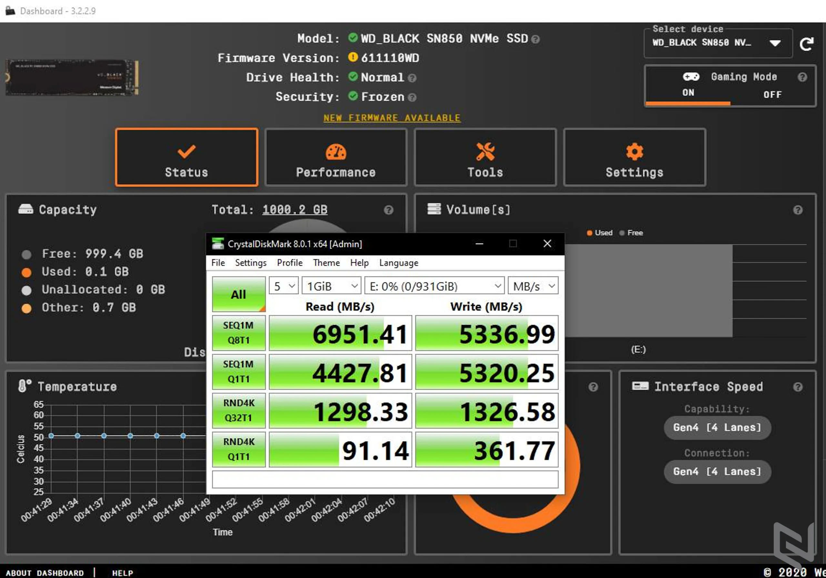The width and height of the screenshot is (826, 578).
Task: Run the RND4K Q32T1 test
Action: (x=238, y=411)
